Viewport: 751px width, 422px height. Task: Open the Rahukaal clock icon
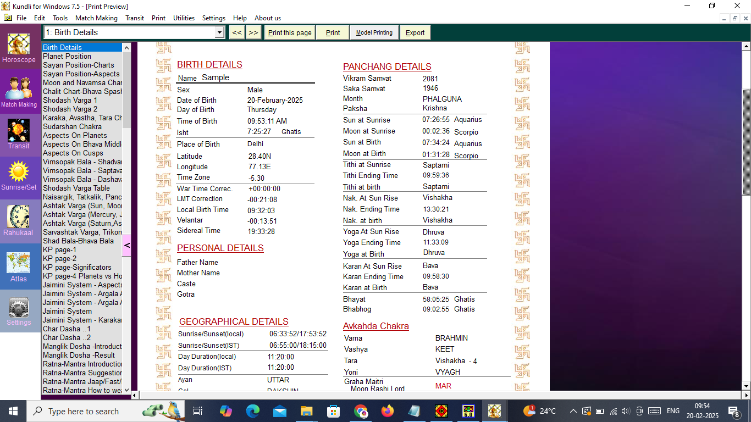(19, 217)
